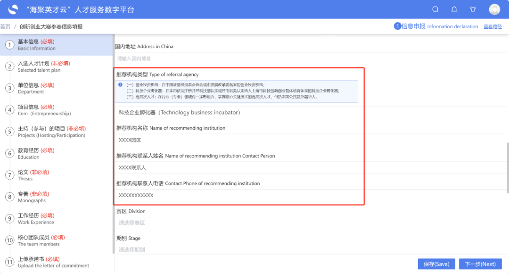Open the user avatar profile menu

tap(494, 9)
